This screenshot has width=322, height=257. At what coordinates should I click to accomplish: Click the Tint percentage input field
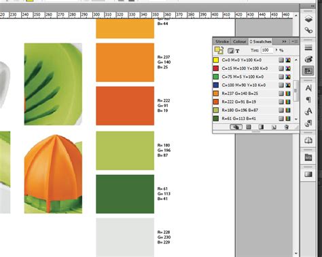pos(268,50)
